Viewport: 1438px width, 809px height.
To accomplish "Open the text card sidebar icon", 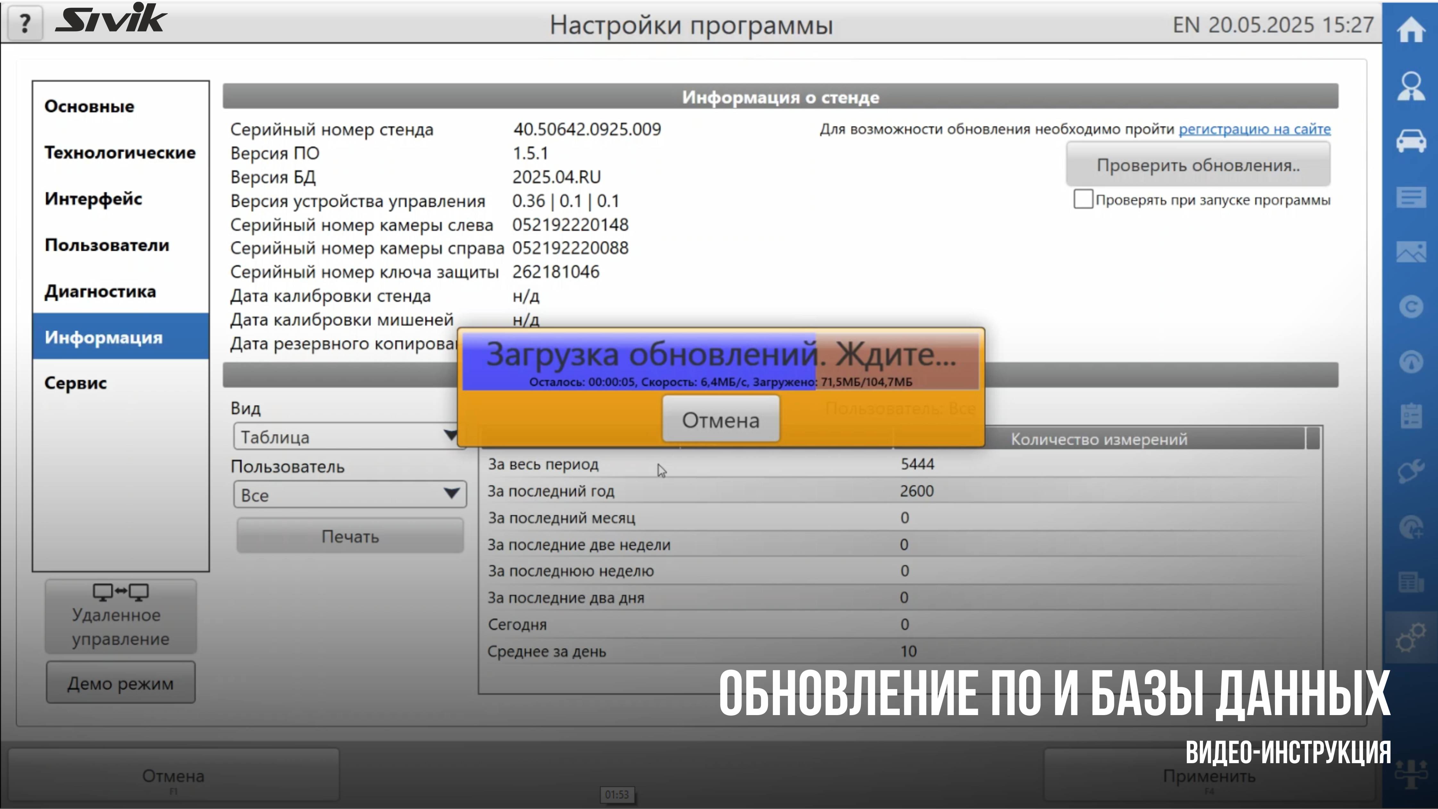I will [x=1411, y=197].
